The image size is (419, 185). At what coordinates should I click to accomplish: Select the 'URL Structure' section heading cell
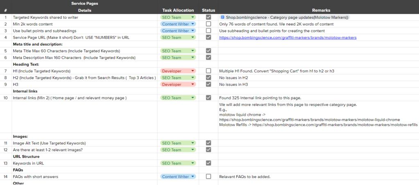point(85,156)
